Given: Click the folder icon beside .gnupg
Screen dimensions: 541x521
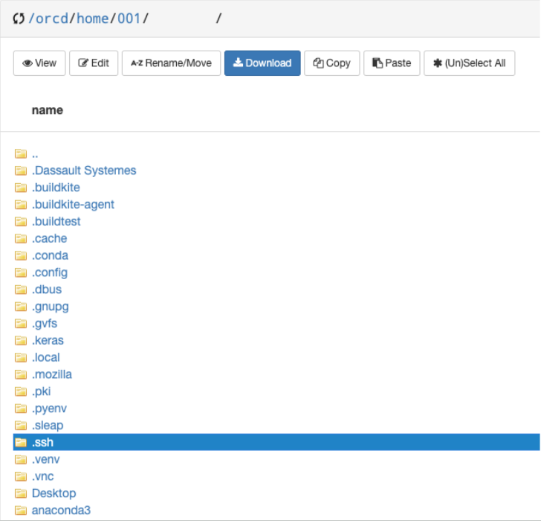Looking at the screenshot, I should (x=21, y=307).
